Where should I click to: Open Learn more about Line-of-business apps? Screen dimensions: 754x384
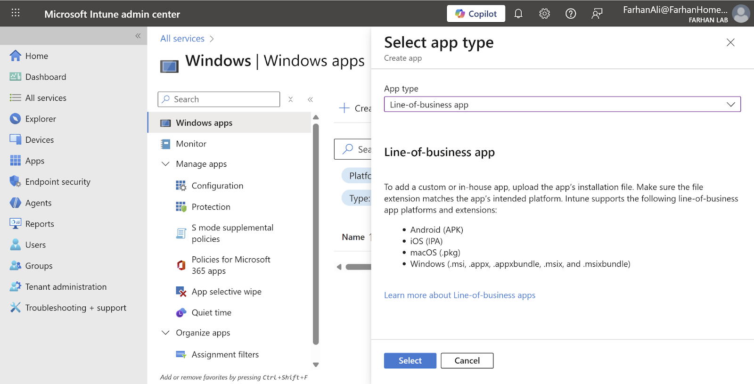coord(459,295)
